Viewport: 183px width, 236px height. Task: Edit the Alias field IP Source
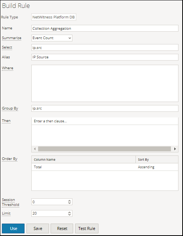[105, 57]
